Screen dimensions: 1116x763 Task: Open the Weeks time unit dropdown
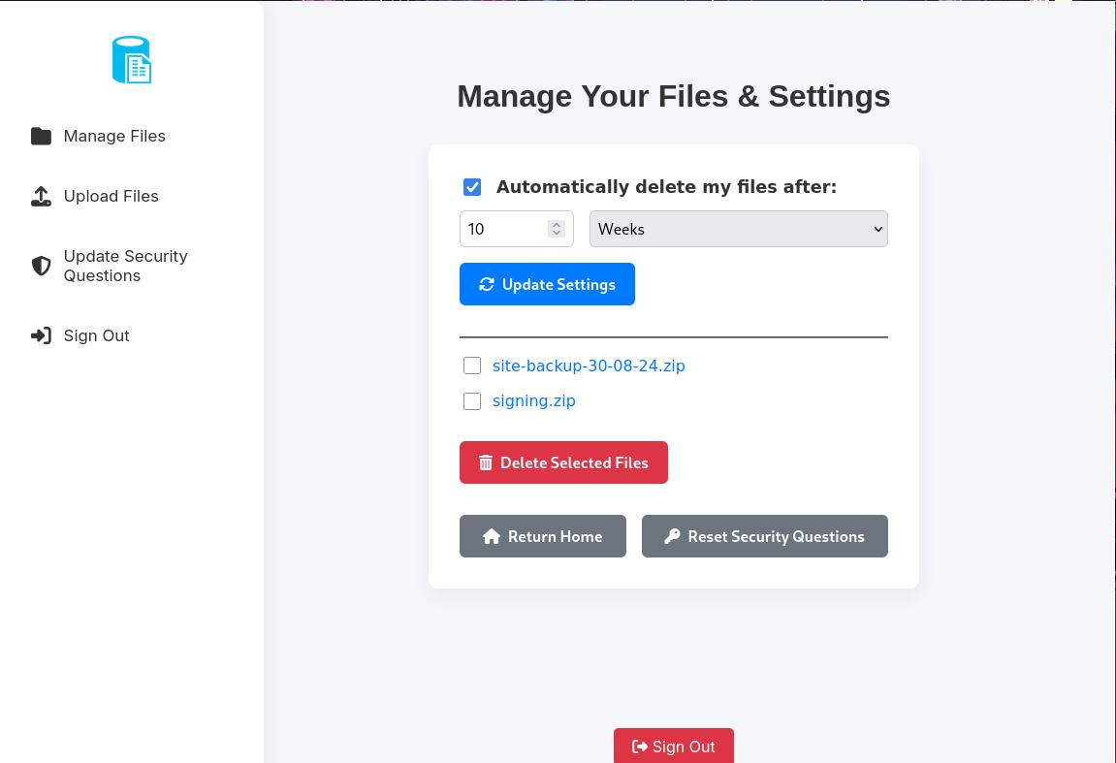738,230
